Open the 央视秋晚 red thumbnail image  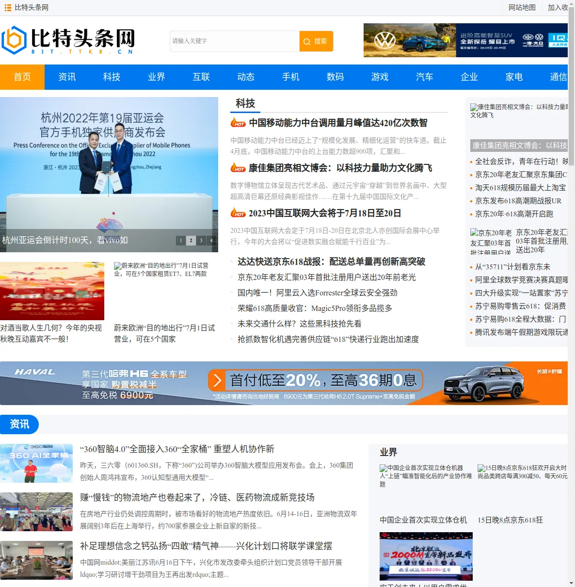click(52, 291)
